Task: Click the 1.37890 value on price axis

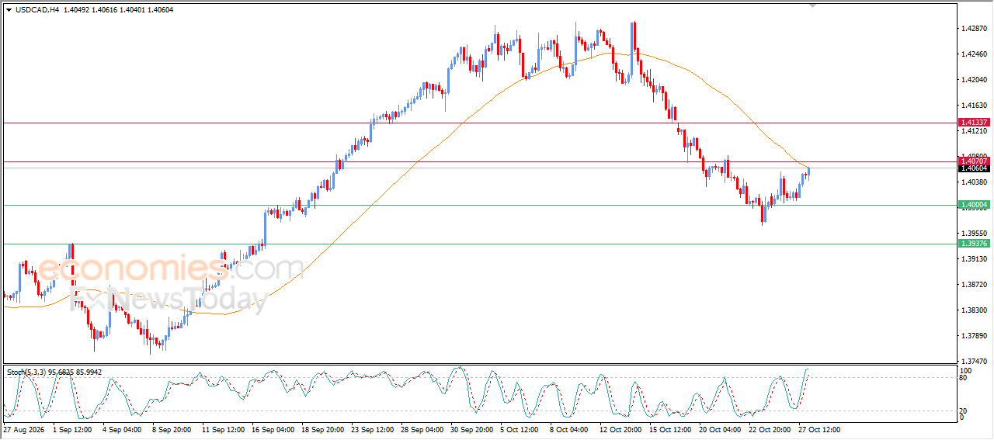Action: (x=974, y=336)
